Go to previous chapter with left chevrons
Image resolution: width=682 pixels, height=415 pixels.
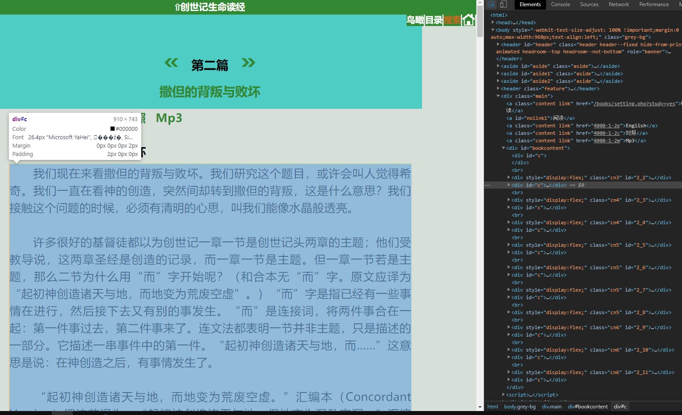pos(171,63)
